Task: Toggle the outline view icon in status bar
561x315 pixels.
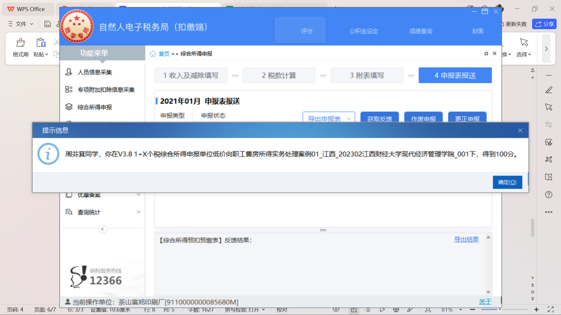Action: pyautogui.click(x=368, y=310)
